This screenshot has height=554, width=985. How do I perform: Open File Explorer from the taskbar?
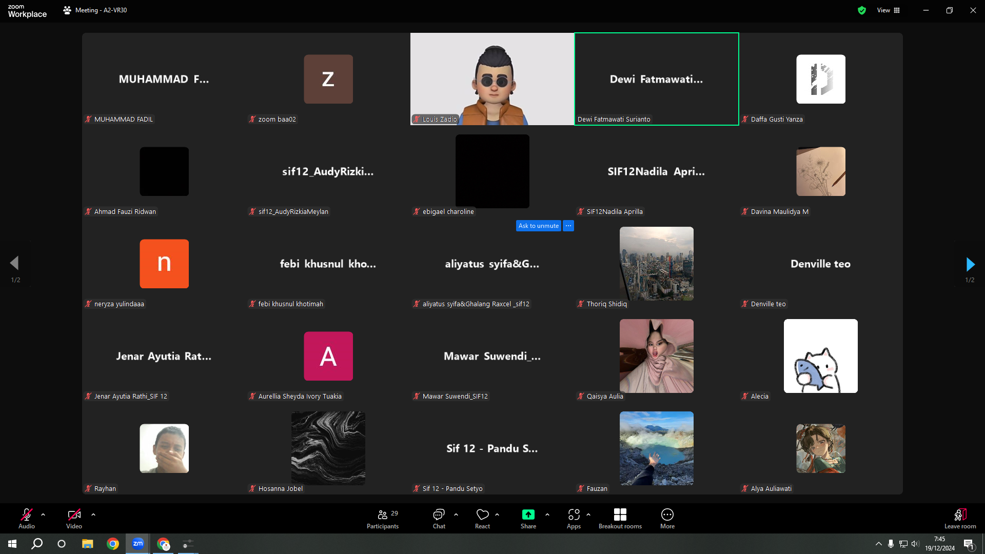tap(88, 544)
